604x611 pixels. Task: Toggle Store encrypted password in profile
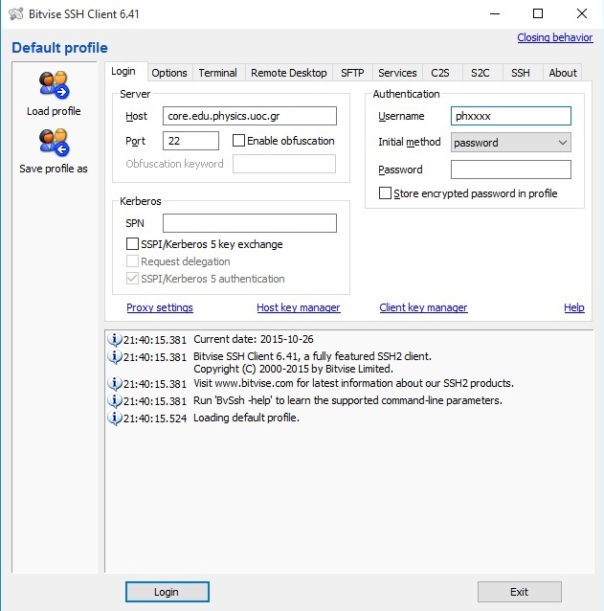click(385, 192)
